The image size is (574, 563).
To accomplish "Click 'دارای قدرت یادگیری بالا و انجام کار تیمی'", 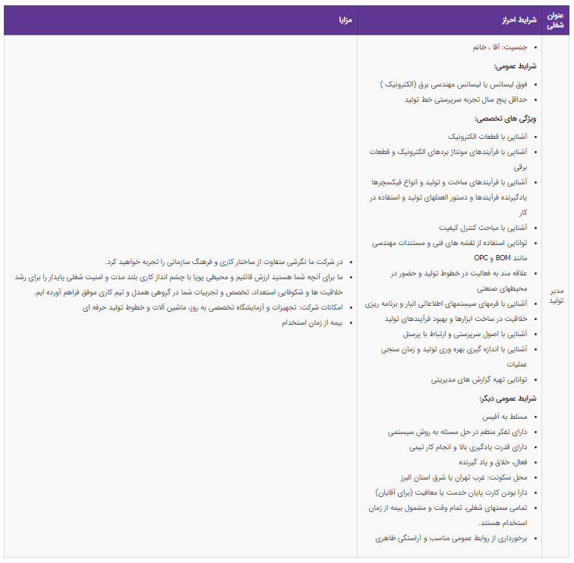I will point(468,448).
